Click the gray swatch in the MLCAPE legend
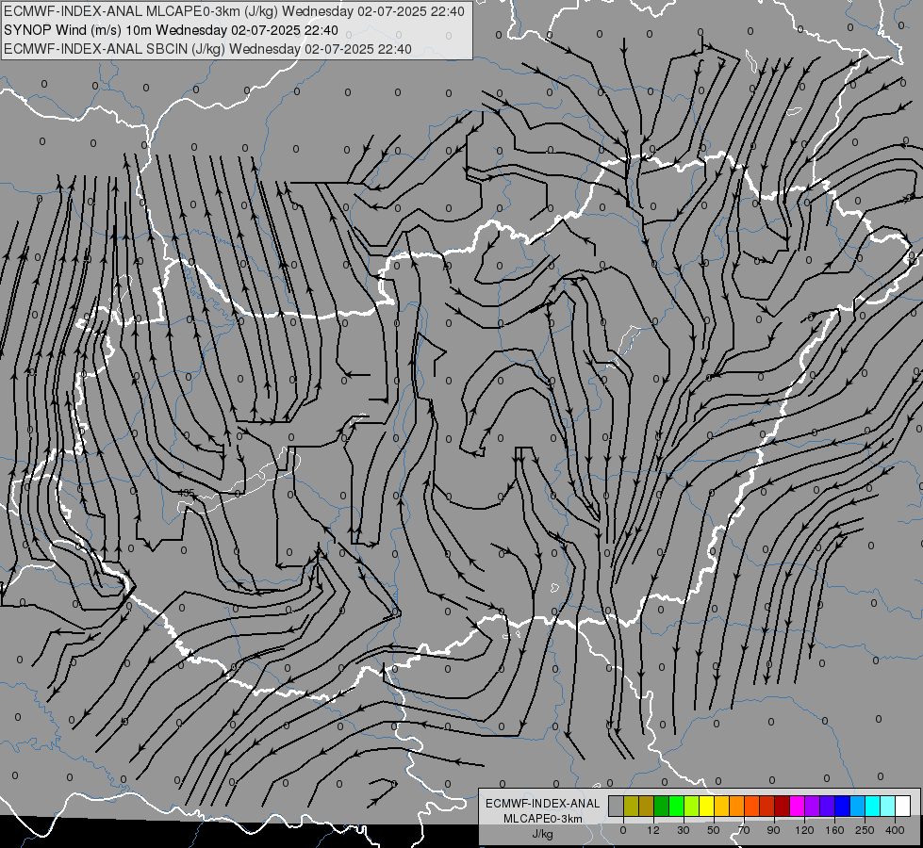The height and width of the screenshot is (848, 923). (617, 806)
